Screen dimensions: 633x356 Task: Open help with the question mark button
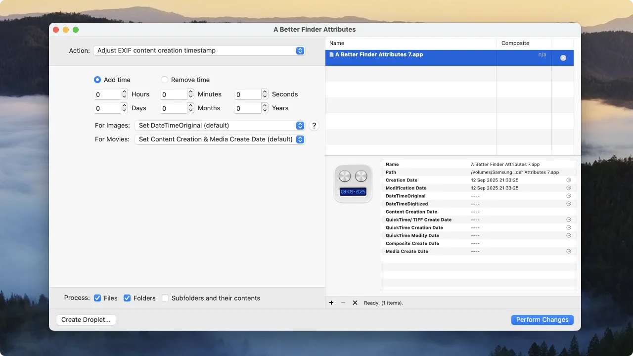314,126
